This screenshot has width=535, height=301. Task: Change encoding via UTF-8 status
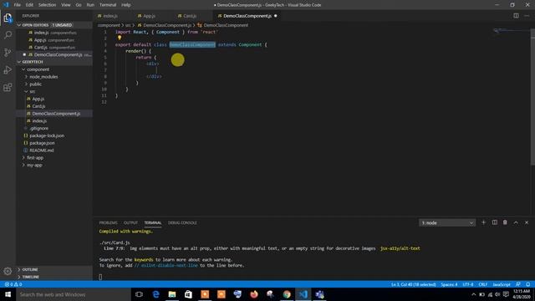468,284
